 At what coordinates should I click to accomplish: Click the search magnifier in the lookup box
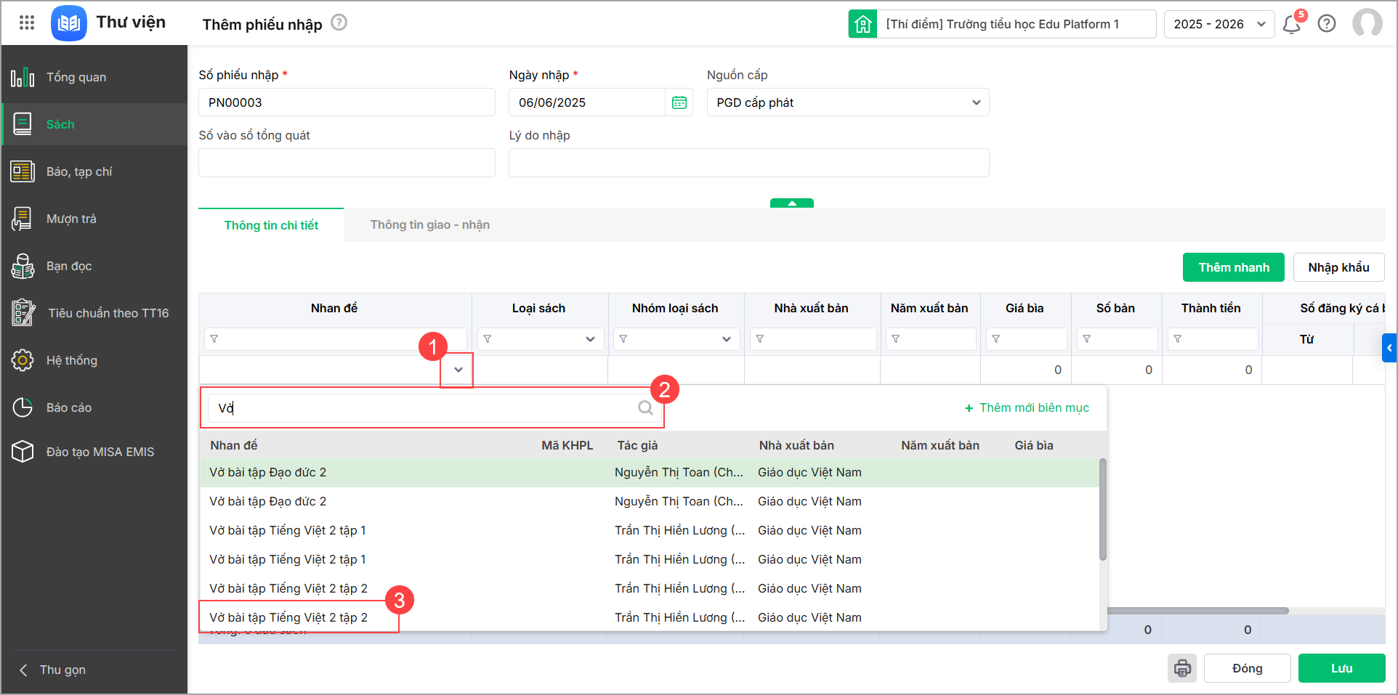[x=645, y=407]
